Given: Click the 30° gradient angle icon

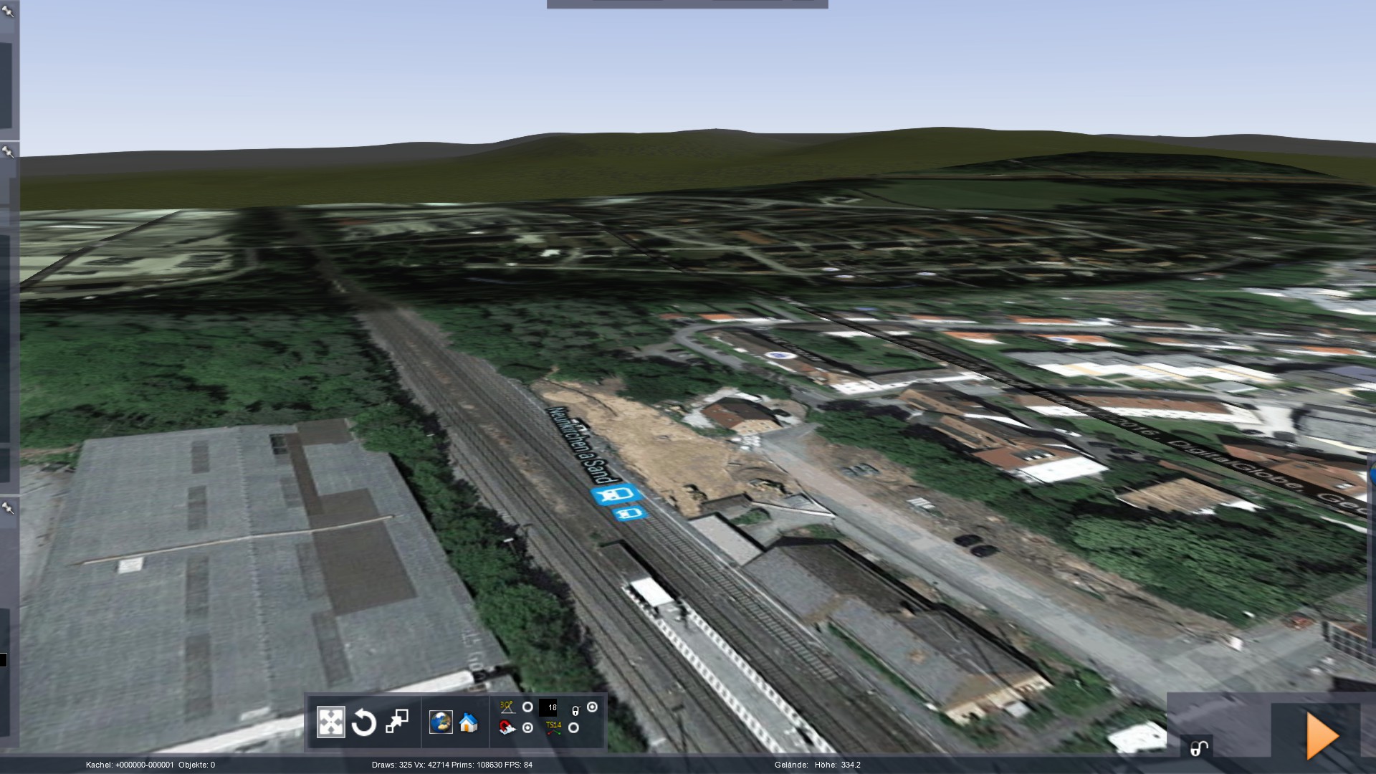Looking at the screenshot, I should click(507, 707).
